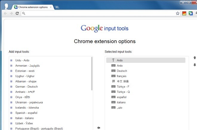Select Icelandic - íslenska in add list
197x130 pixels.
click(27, 108)
